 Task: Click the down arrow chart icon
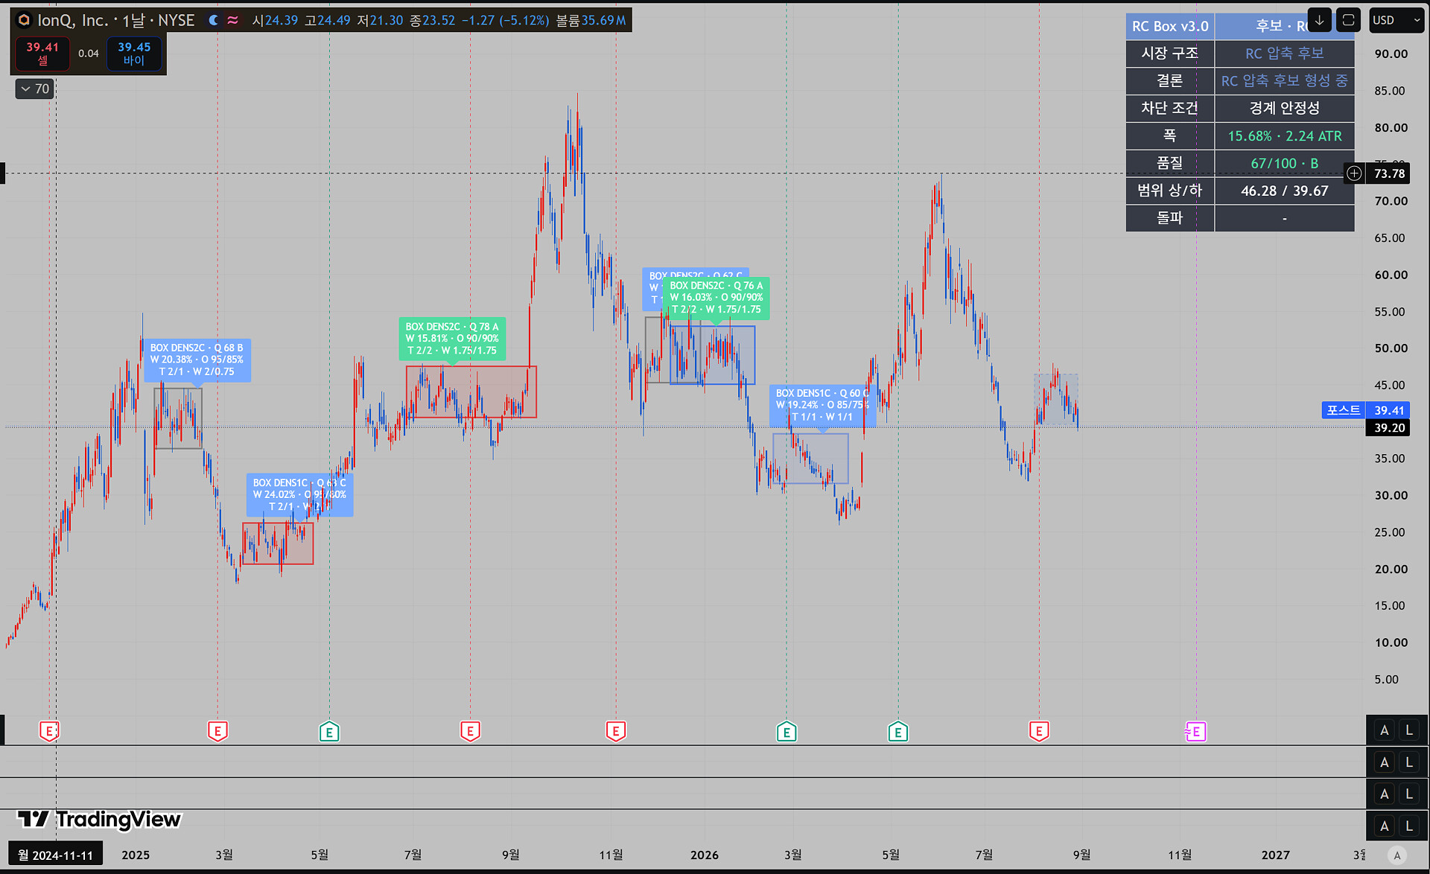click(1319, 20)
